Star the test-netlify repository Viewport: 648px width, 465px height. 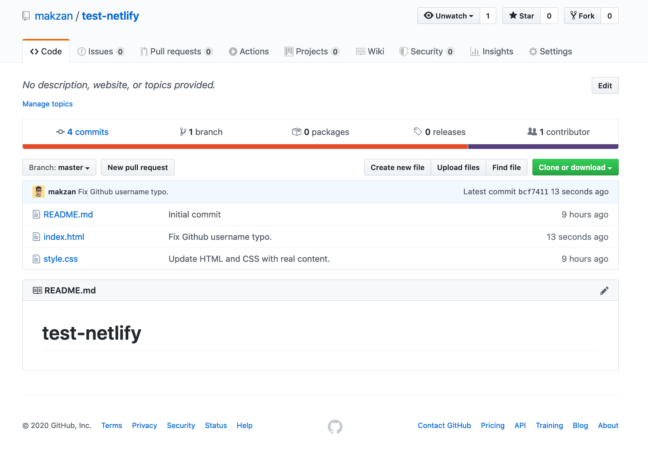click(x=522, y=16)
